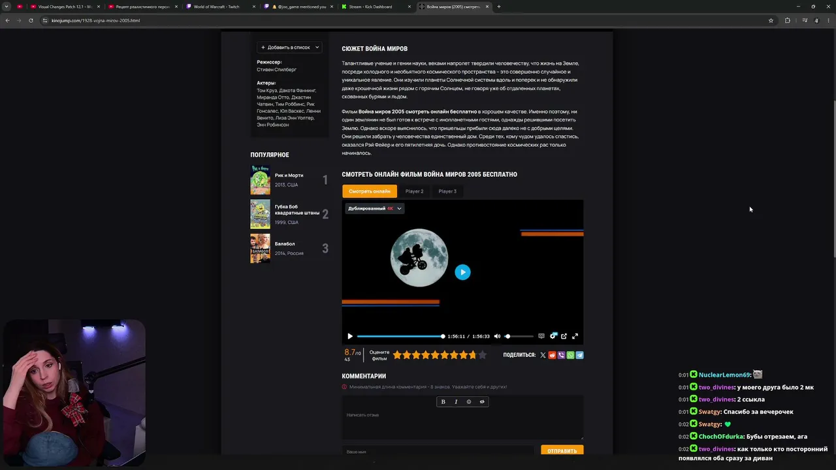This screenshot has height=470, width=836.
Task: Switch to the '@joo_game mentioned you' tab
Action: 297,7
